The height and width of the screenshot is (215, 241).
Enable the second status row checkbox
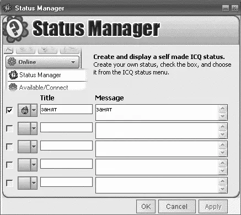(9, 128)
